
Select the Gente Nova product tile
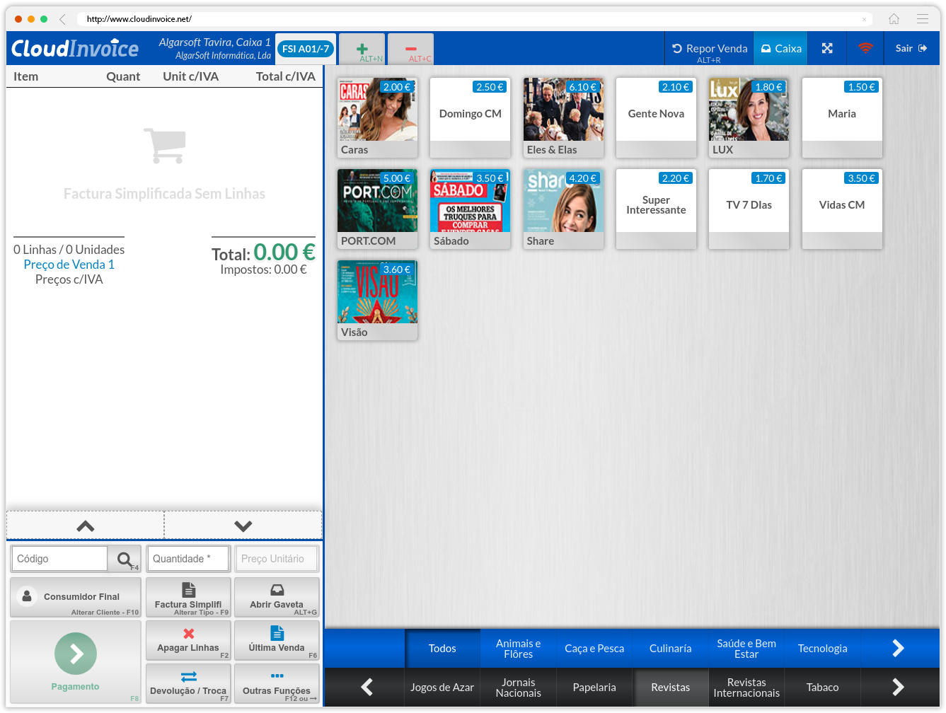click(x=656, y=117)
